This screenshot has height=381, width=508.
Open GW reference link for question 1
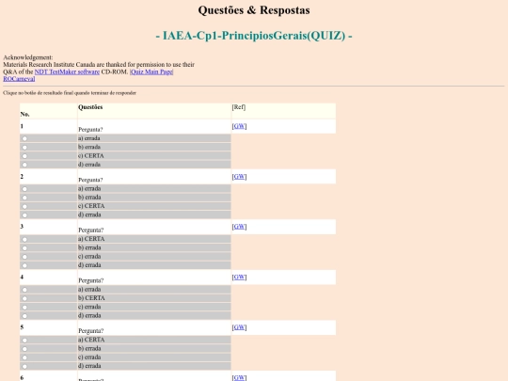(240, 126)
